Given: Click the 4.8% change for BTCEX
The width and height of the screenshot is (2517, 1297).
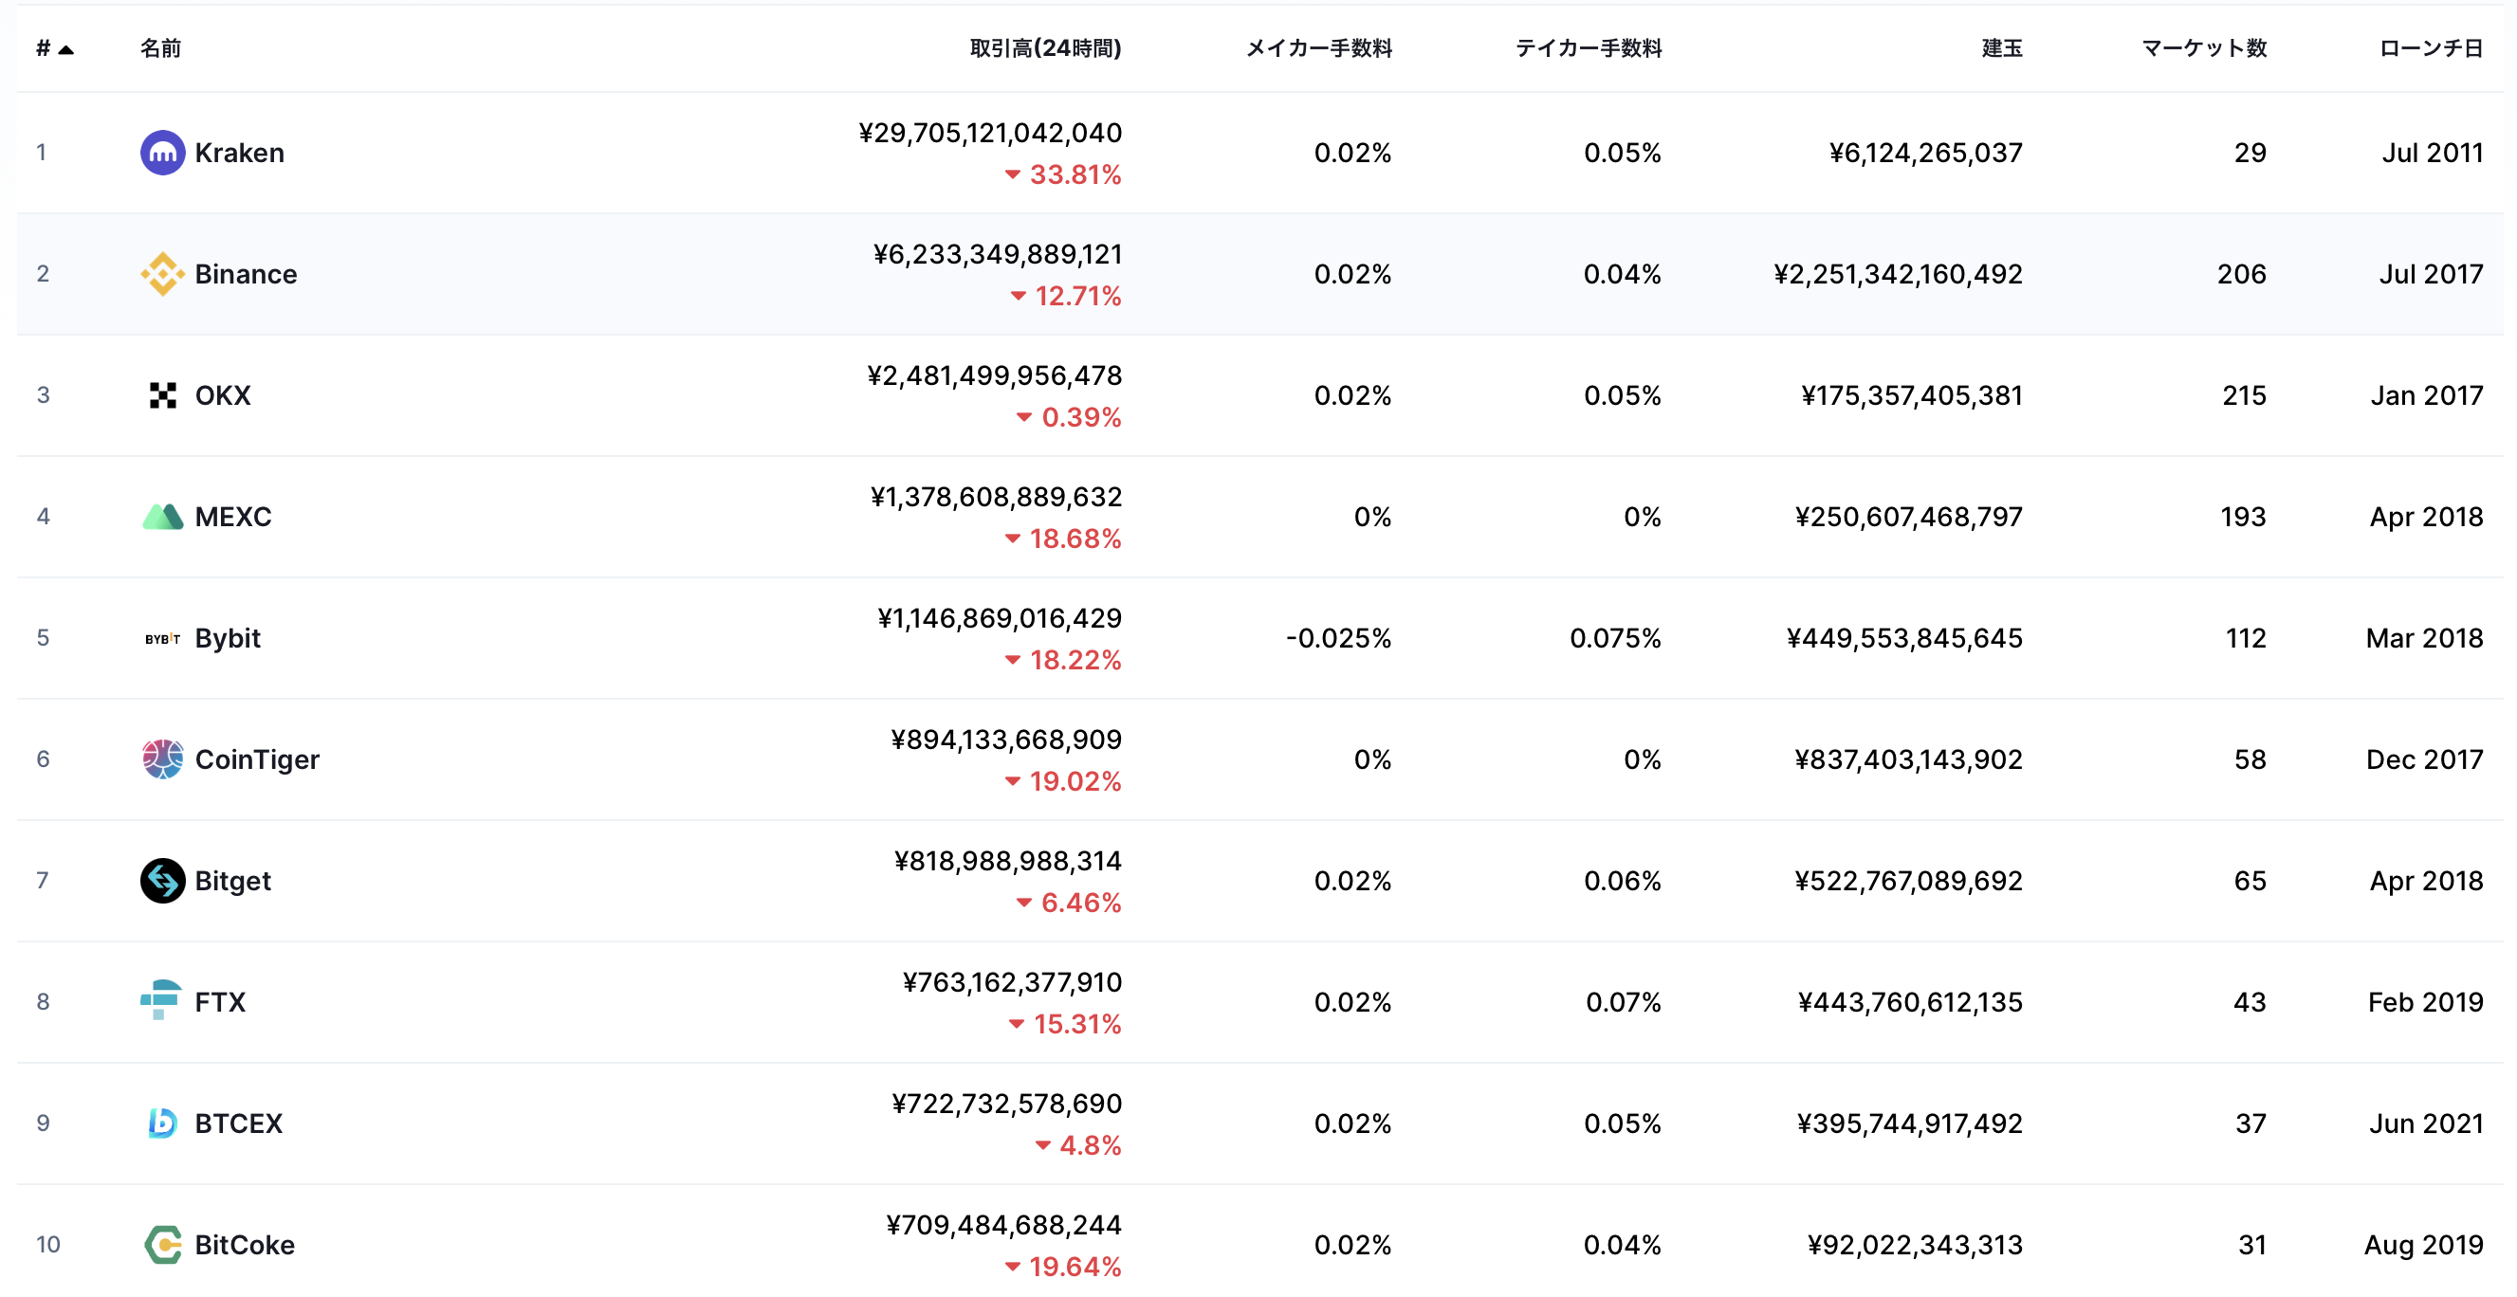Looking at the screenshot, I should click(x=1078, y=1144).
